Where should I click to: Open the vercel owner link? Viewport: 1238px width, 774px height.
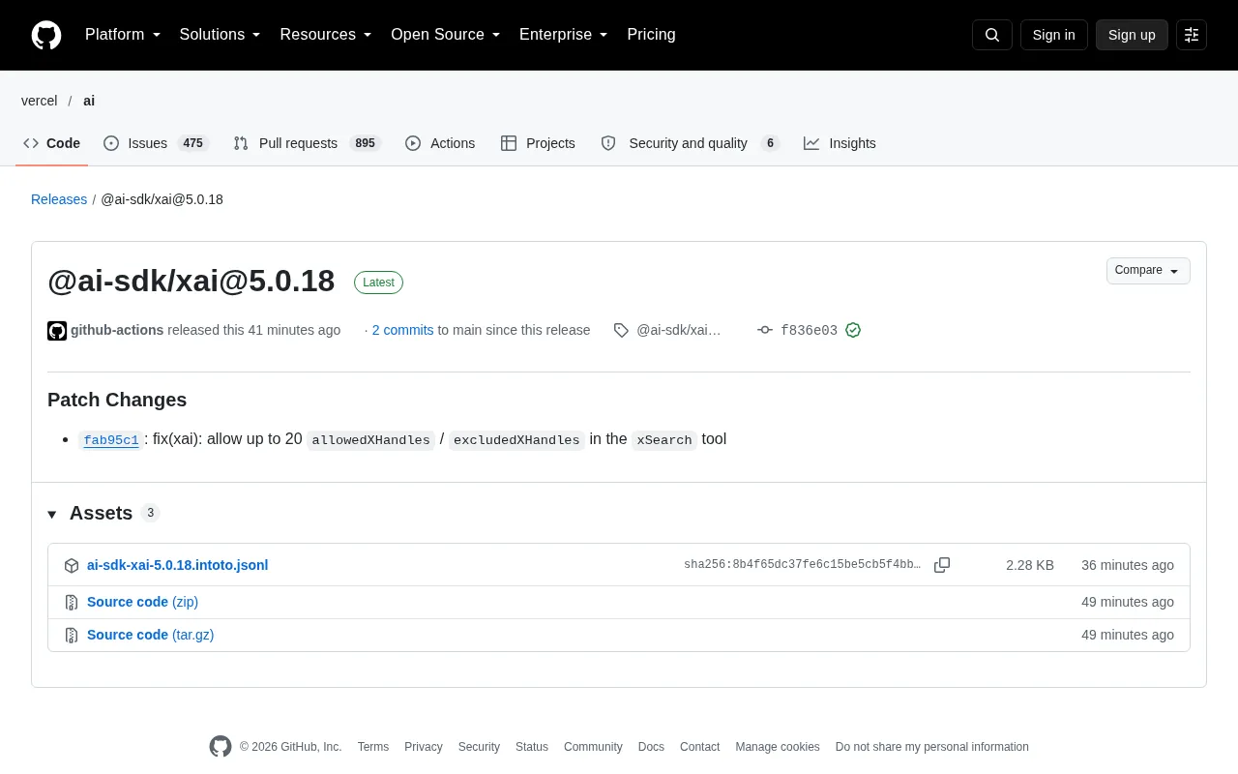tap(40, 101)
